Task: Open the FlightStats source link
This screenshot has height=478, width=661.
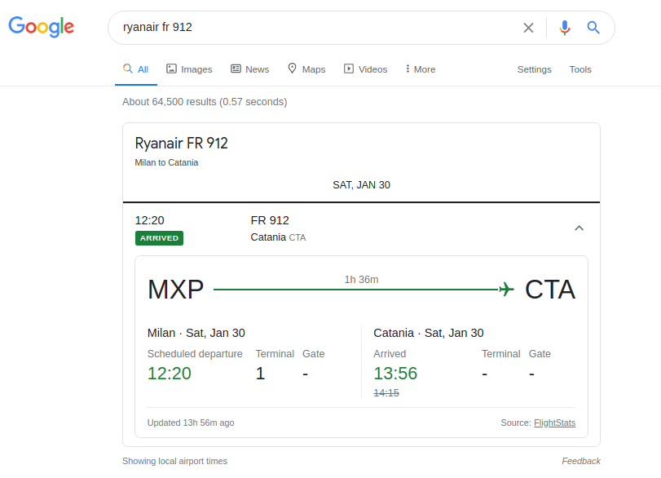Action: 554,423
